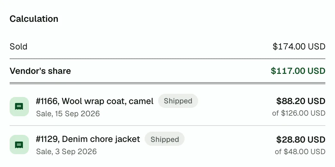Click the double divider below Vendor's share
335x167 pixels.
click(x=167, y=83)
